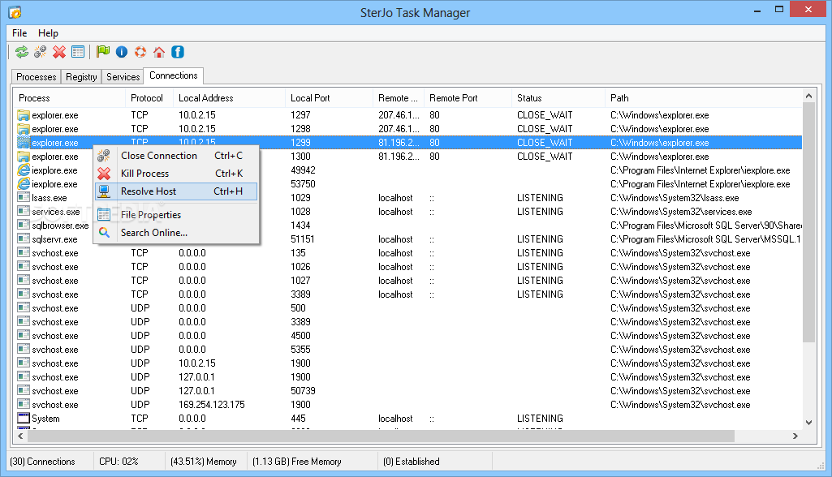Open the File menu
832x477 pixels.
[x=19, y=33]
